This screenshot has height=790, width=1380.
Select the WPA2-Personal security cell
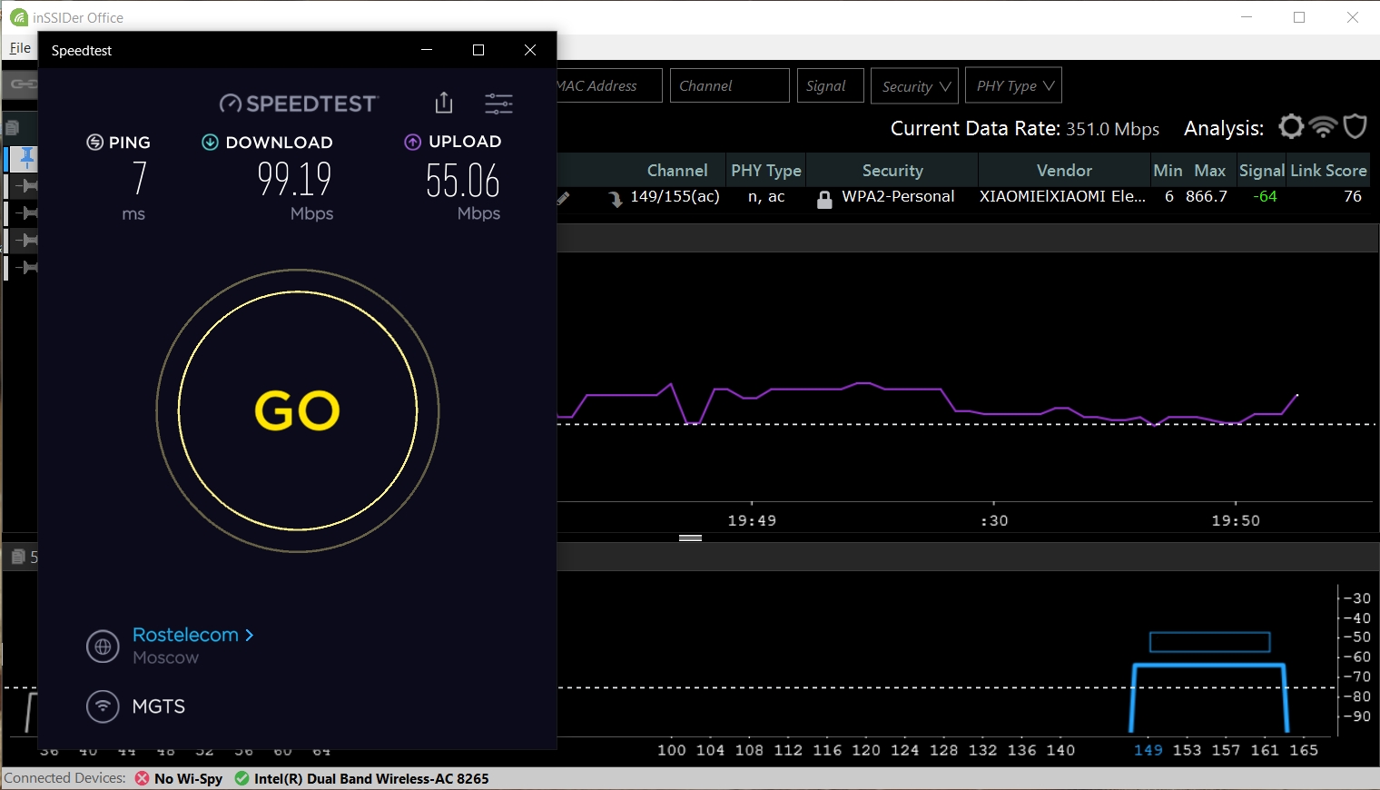coord(898,196)
